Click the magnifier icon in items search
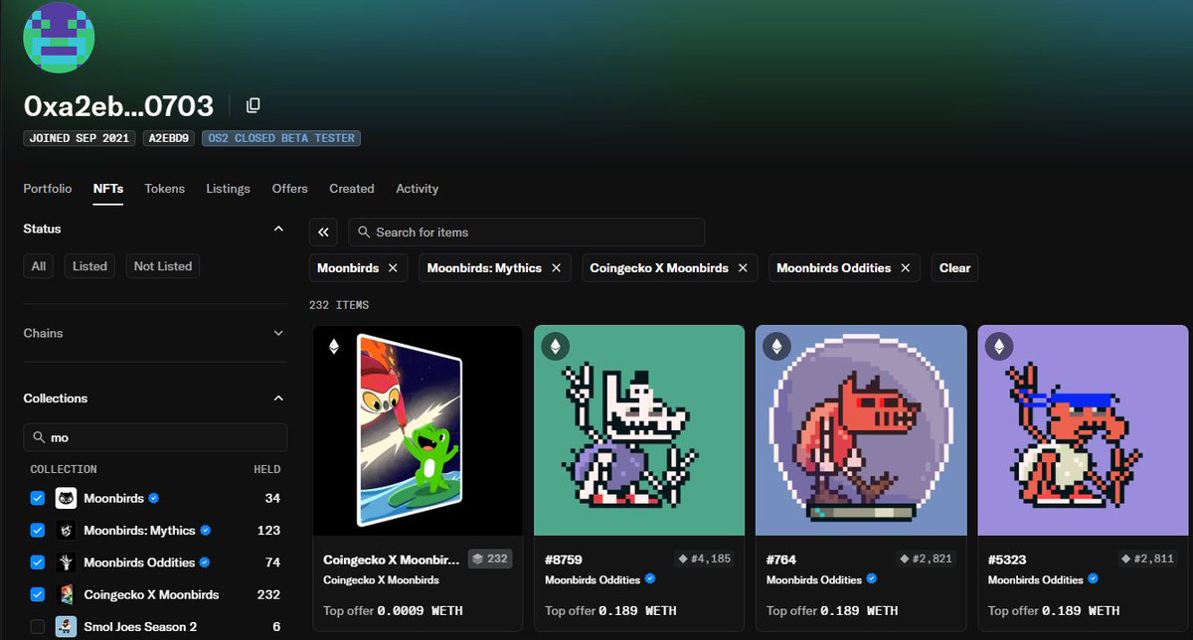Image resolution: width=1193 pixels, height=640 pixels. click(x=364, y=233)
